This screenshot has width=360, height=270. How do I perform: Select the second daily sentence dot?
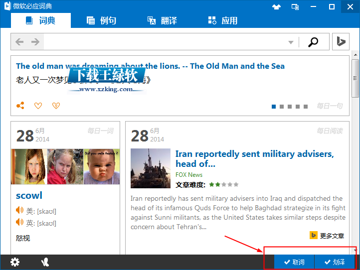tap(282, 107)
